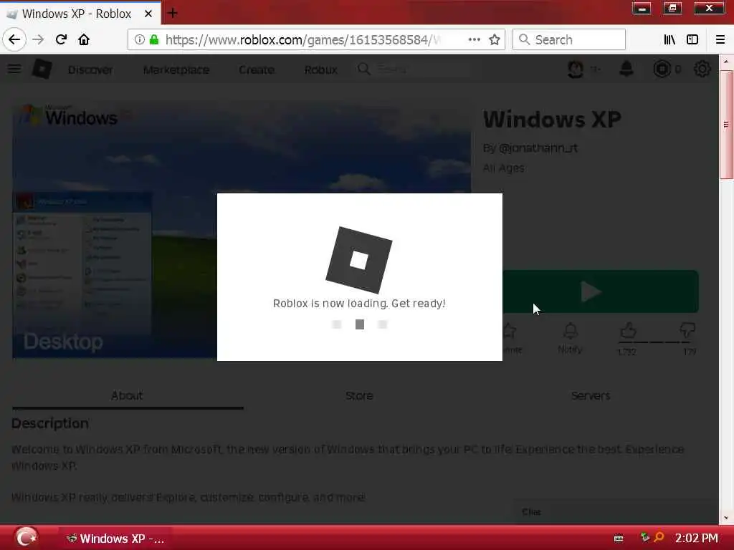Click the browser Search input field
The height and width of the screenshot is (550, 734).
(568, 40)
